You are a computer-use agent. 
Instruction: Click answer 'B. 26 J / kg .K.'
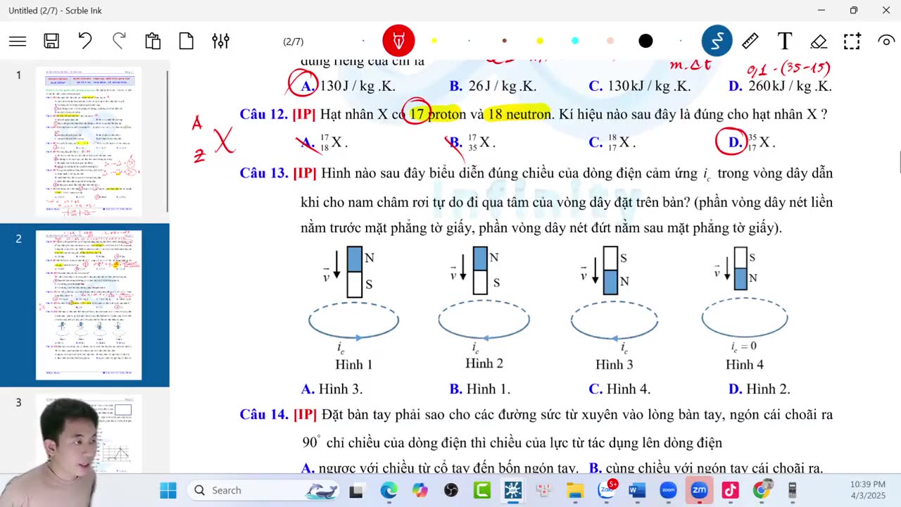point(493,86)
